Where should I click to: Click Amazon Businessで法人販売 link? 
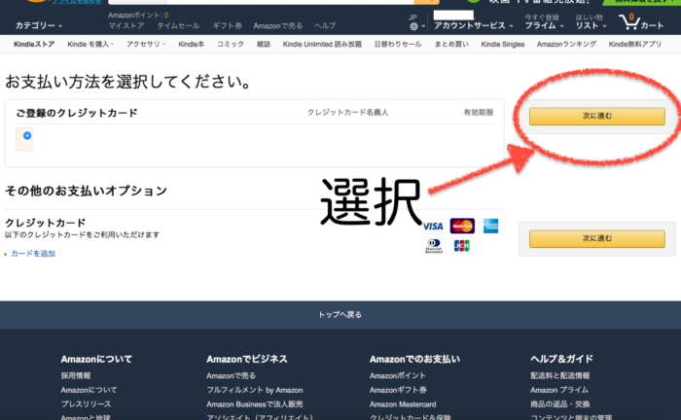point(255,404)
